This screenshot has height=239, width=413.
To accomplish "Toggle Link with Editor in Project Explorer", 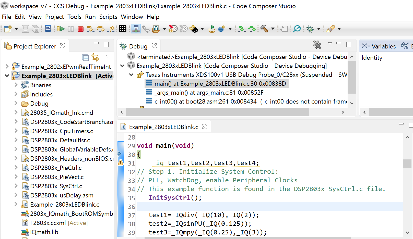I will click(95, 57).
